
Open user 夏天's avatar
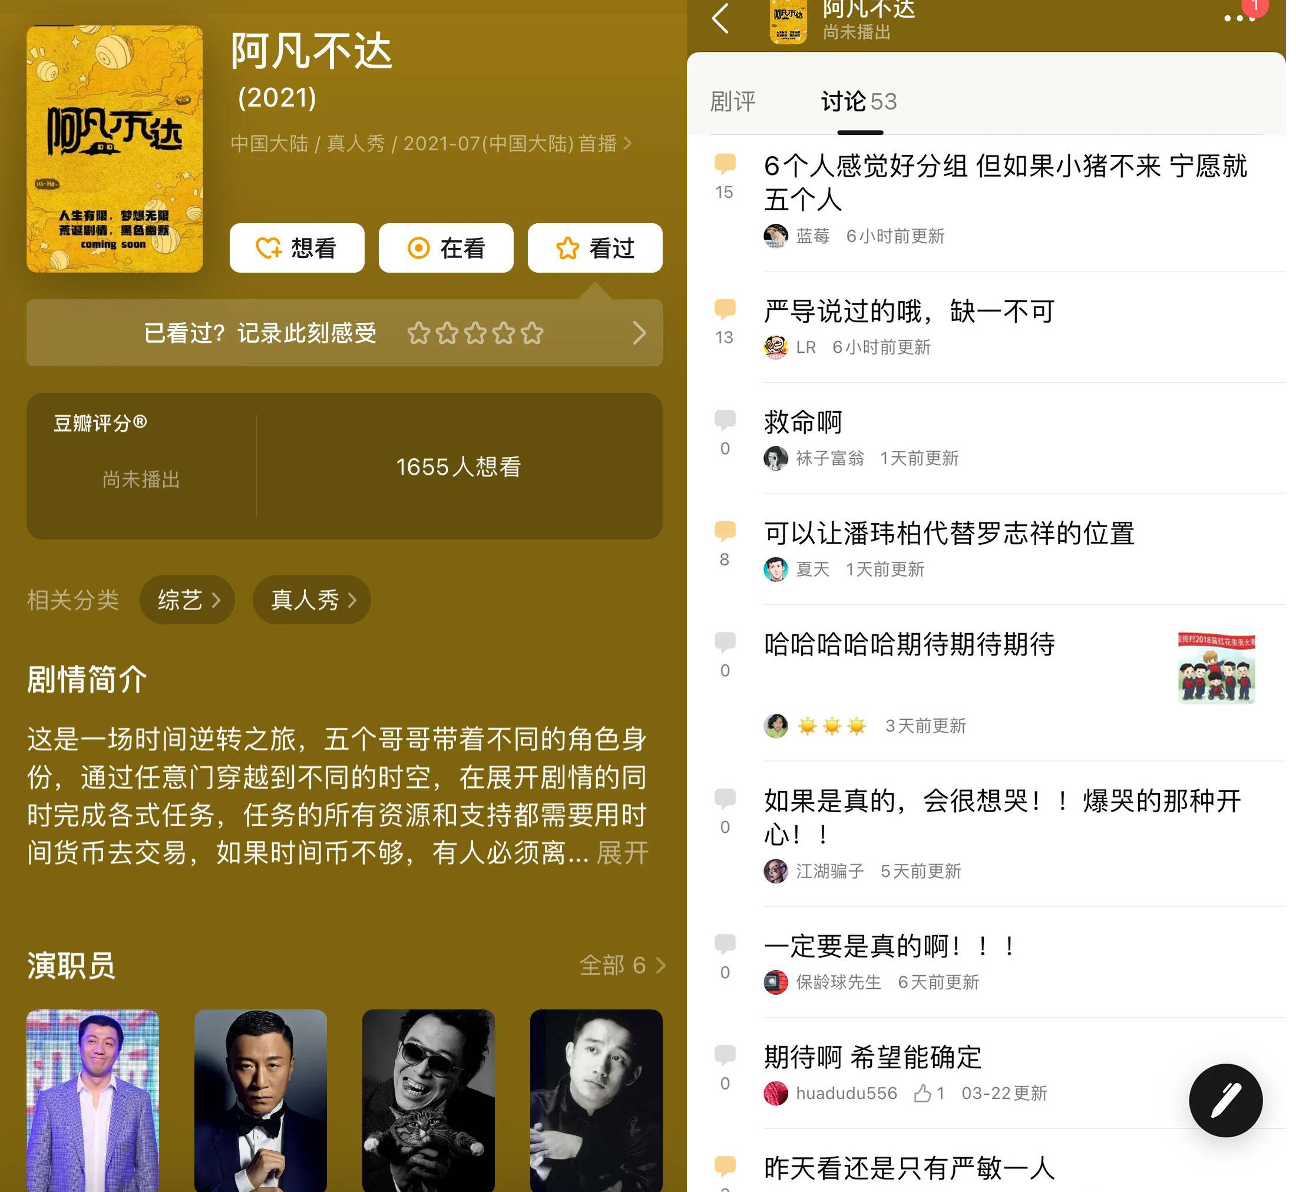[775, 569]
